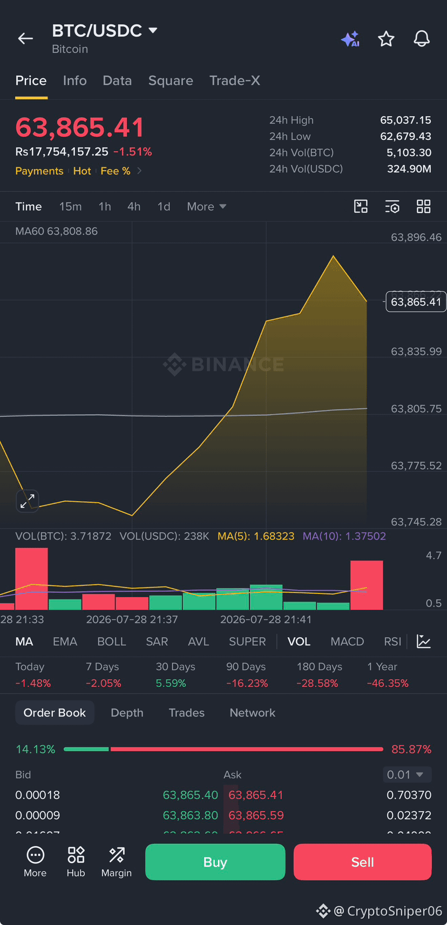Tap the 7 Days -2.05% change
Image resolution: width=447 pixels, height=925 pixels.
103,675
